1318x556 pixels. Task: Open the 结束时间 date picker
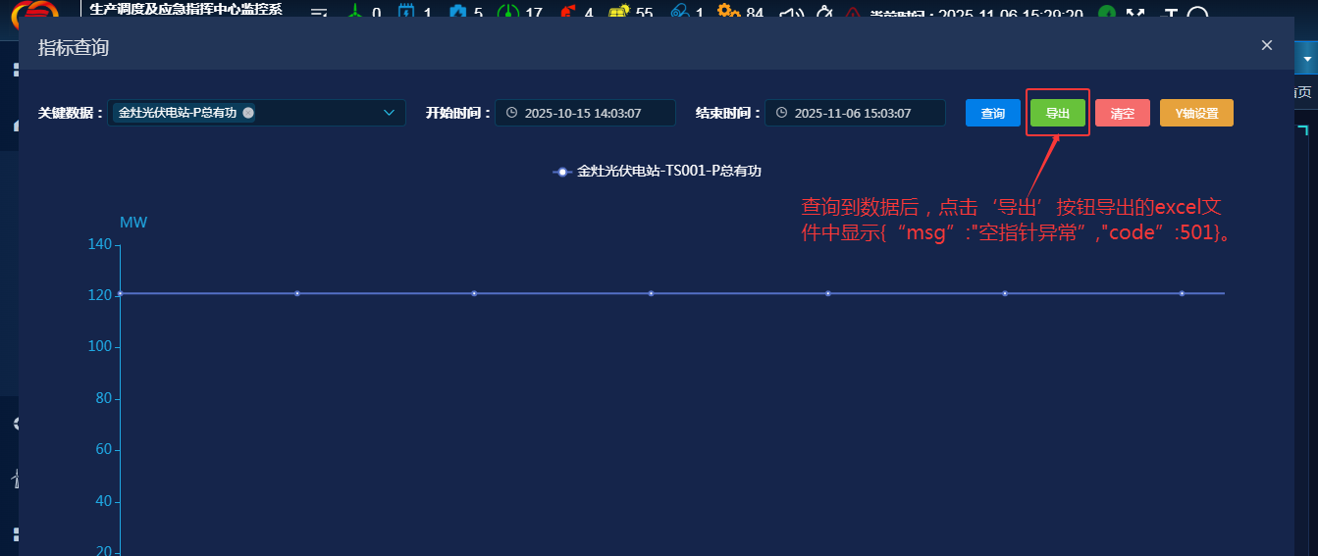(x=854, y=113)
